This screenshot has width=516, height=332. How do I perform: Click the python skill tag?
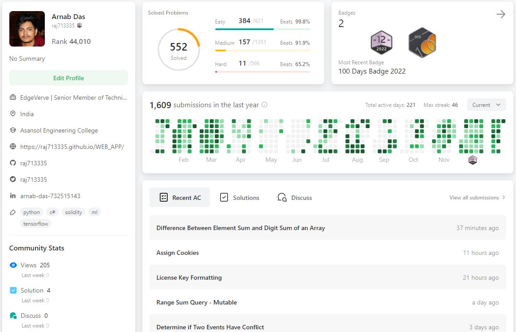(x=32, y=212)
